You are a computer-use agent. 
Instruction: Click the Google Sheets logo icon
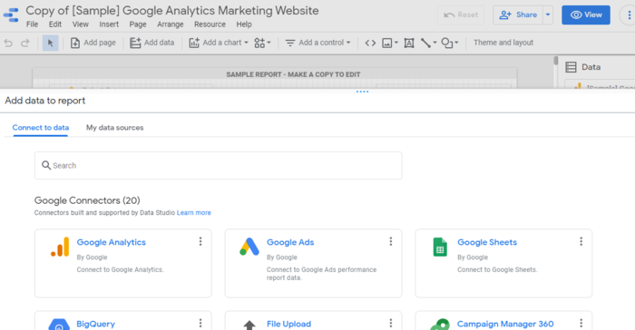coord(440,247)
